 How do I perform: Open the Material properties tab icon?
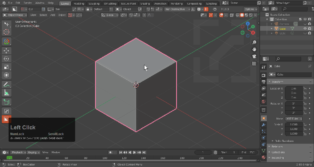pyautogui.click(x=263, y=158)
